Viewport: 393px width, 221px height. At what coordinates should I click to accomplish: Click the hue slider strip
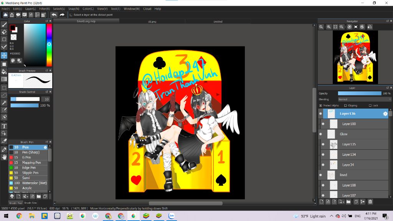point(49,45)
